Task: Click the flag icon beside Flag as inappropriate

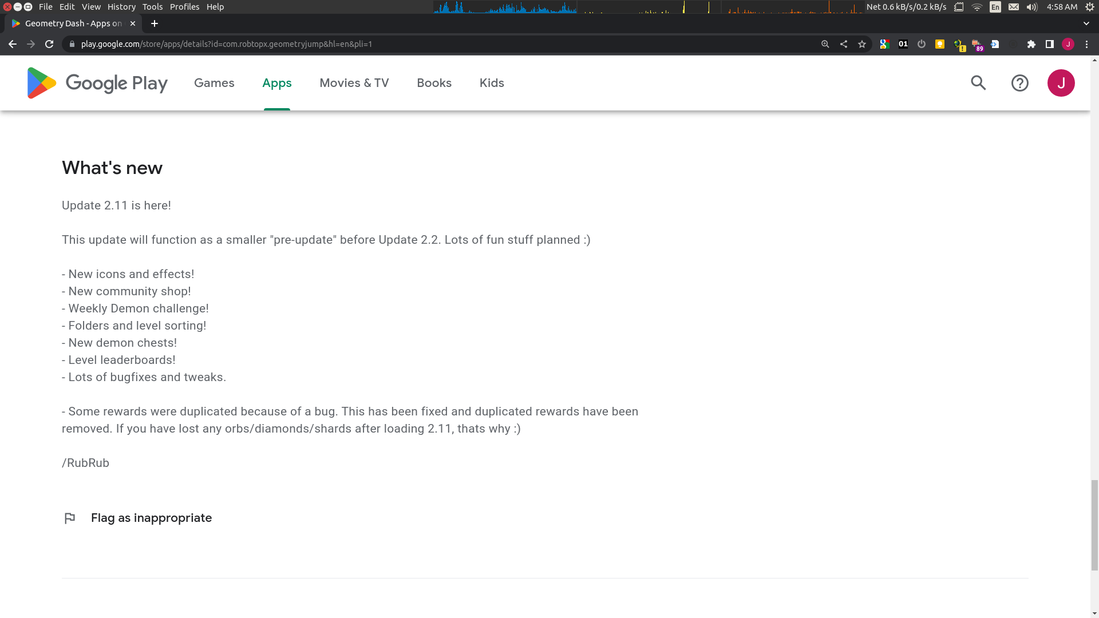Action: pyautogui.click(x=70, y=518)
